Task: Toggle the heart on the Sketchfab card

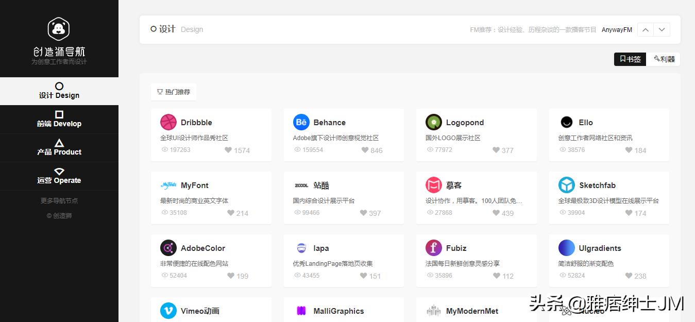Action: (628, 213)
